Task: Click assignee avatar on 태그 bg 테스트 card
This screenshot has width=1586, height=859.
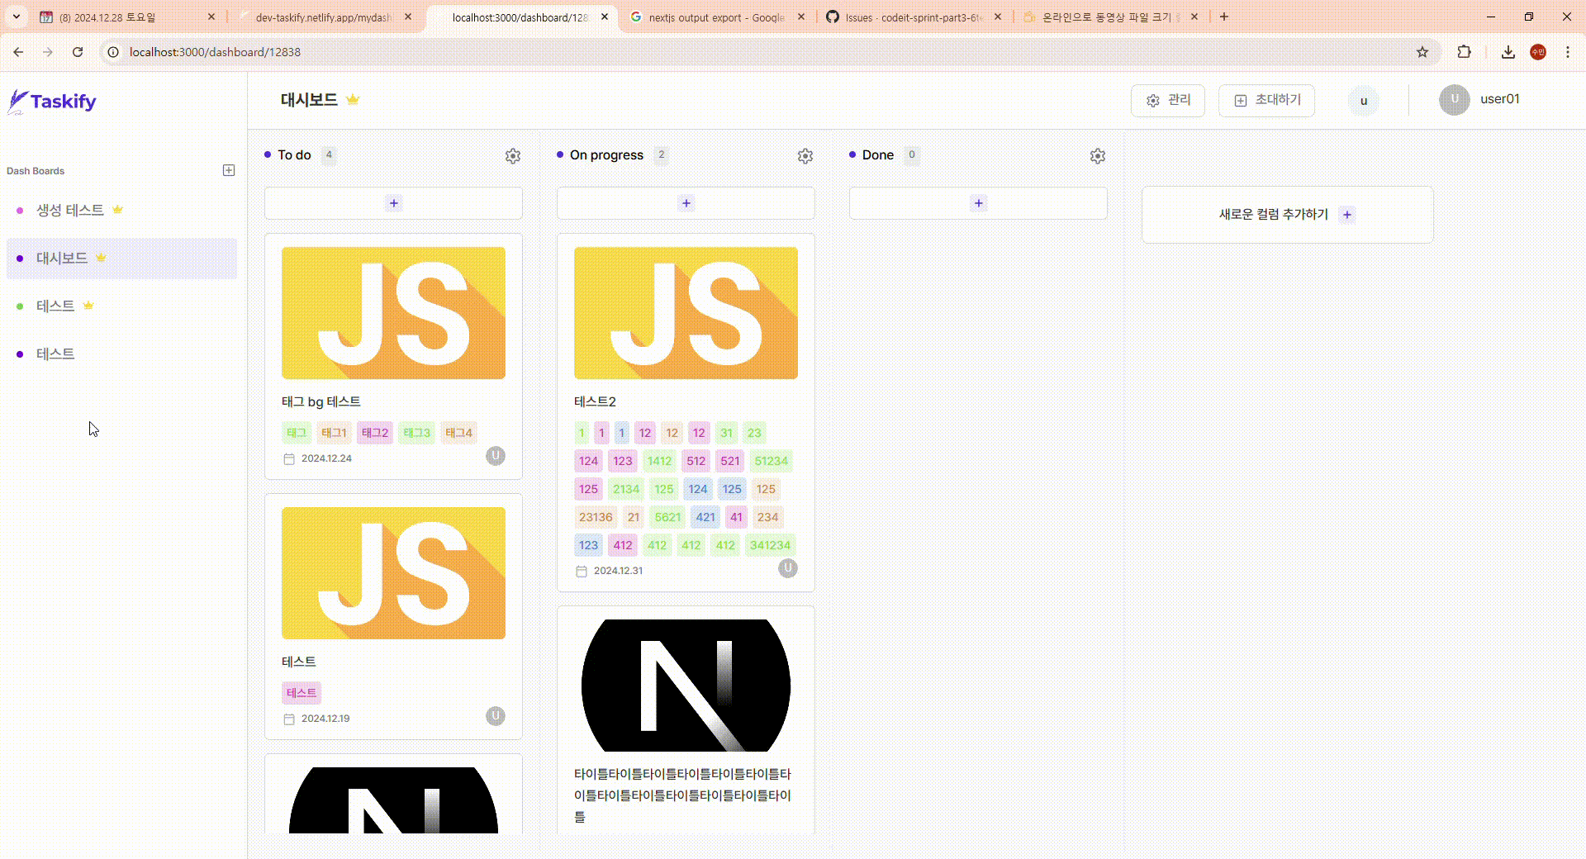Action: 496,456
